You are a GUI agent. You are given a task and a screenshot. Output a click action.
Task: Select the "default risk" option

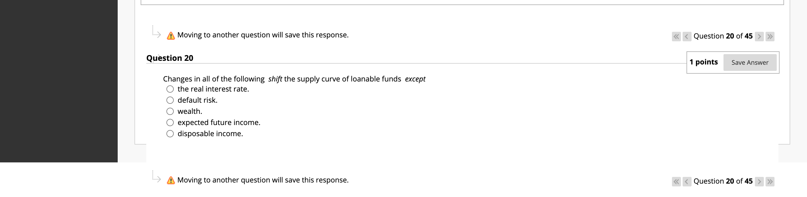click(170, 100)
